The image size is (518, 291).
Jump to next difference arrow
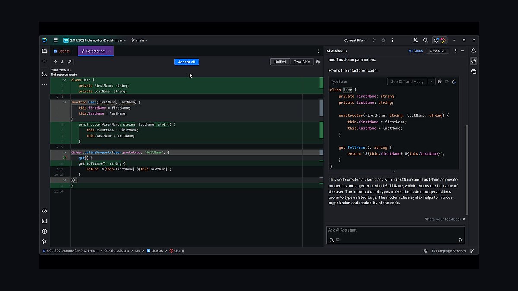coord(62,62)
